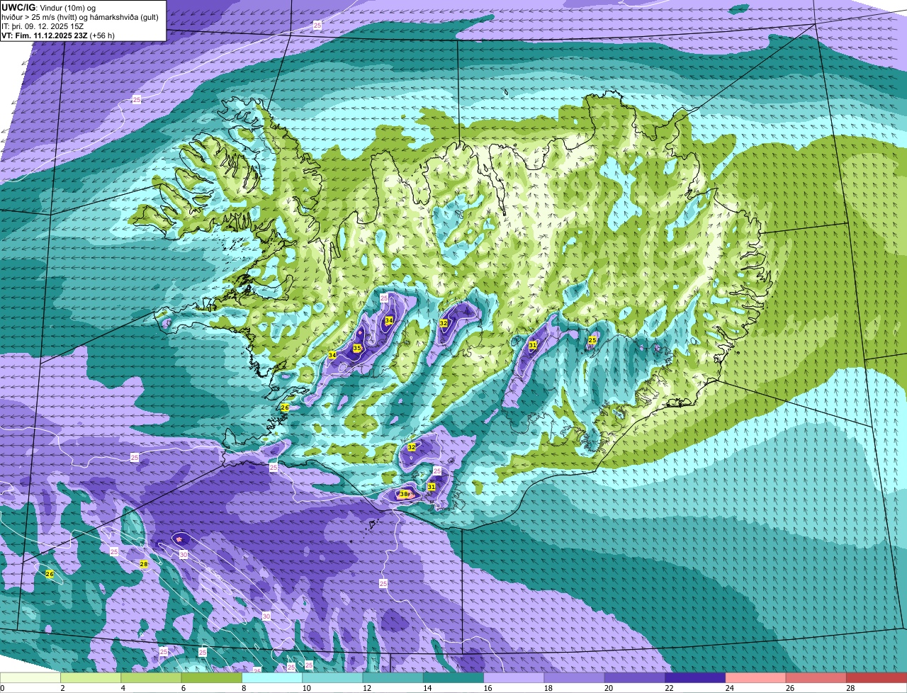
Task: Click the 'IT: þri. 09. 12. 2025 15Z' line
Action: (43, 26)
